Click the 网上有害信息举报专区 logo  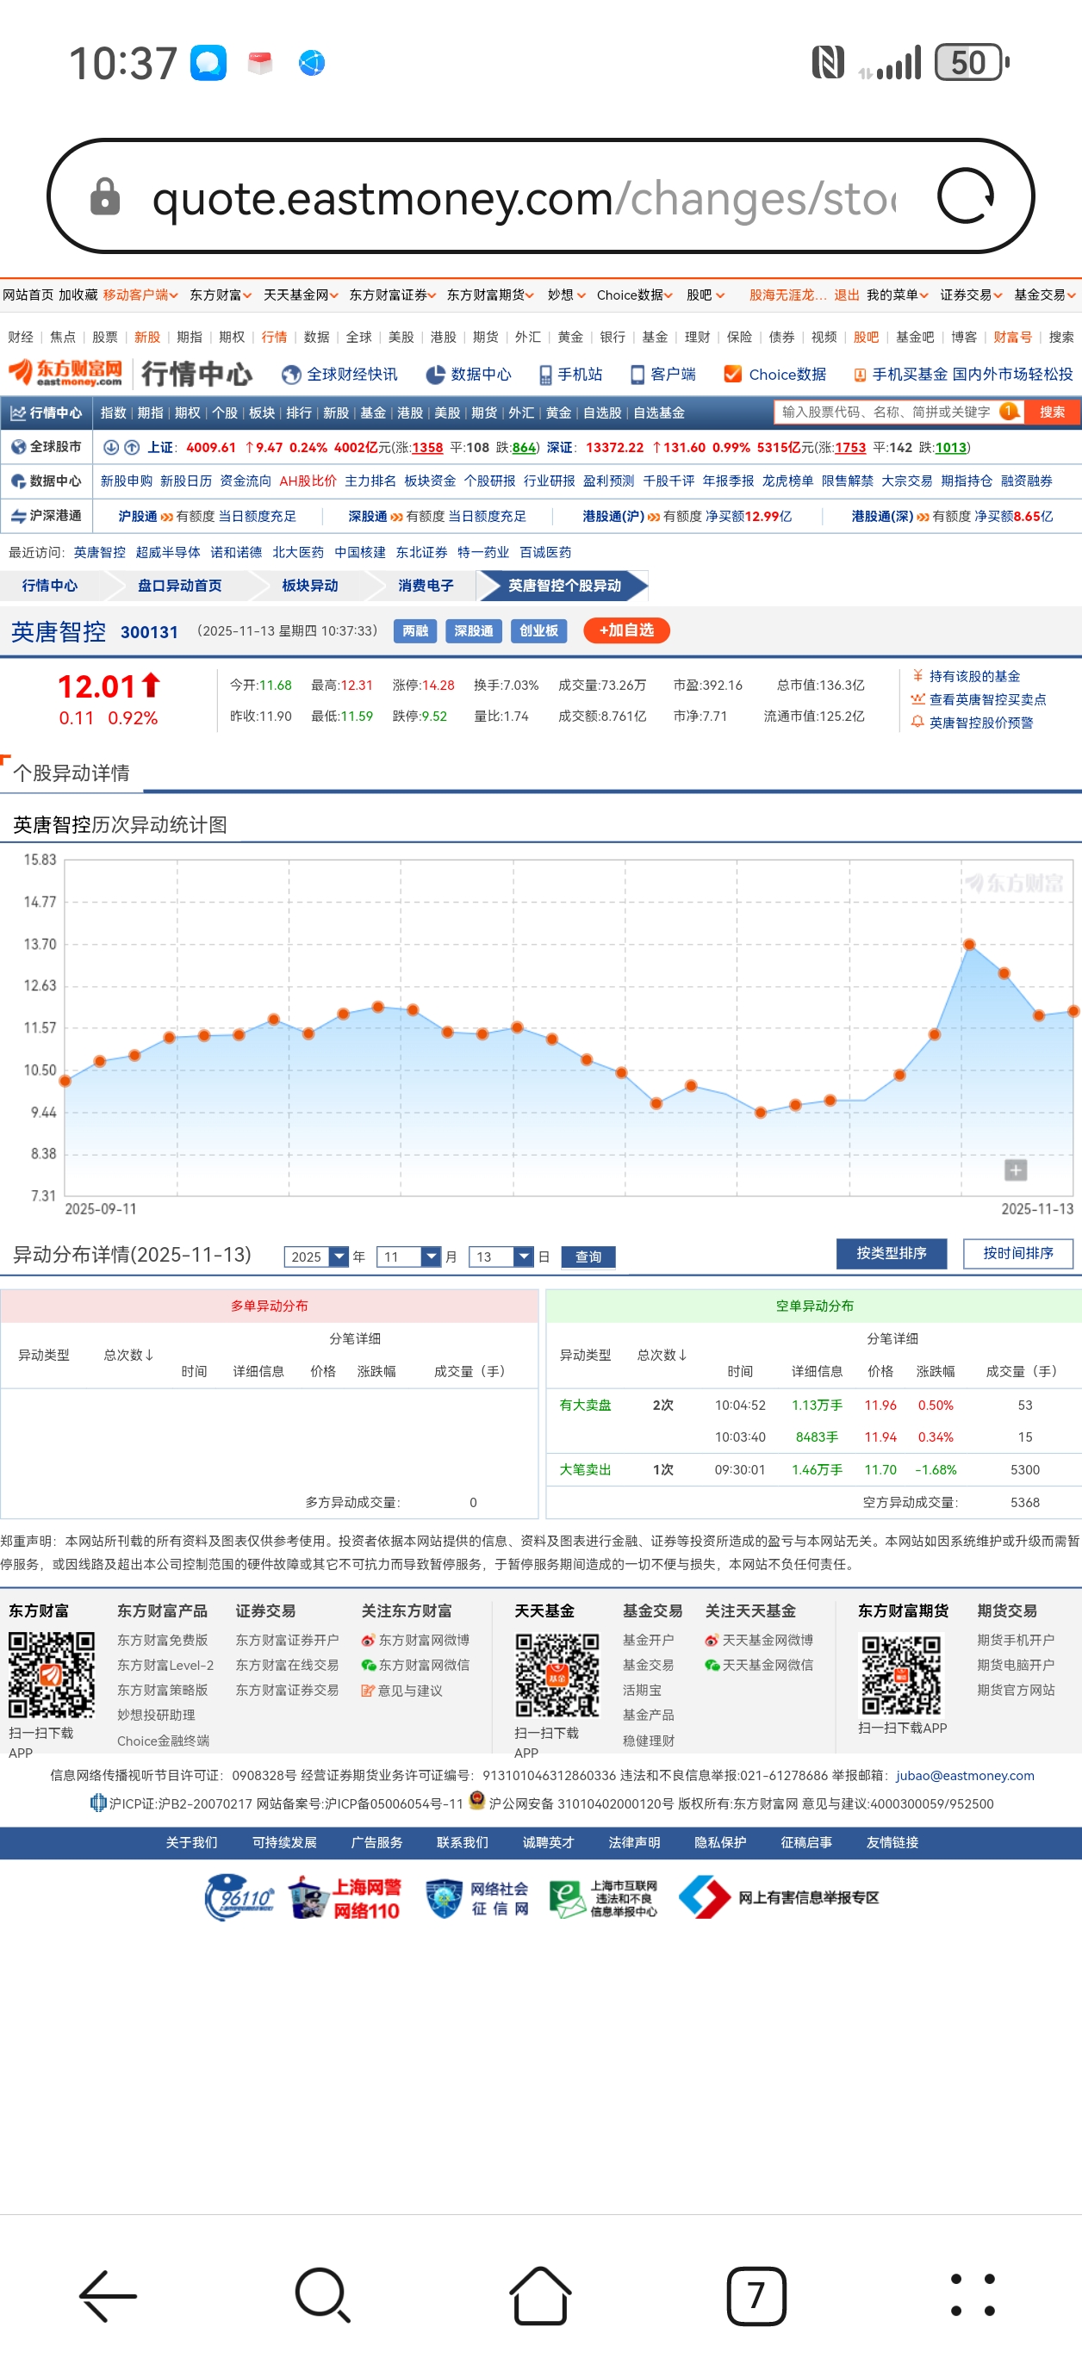click(778, 1897)
